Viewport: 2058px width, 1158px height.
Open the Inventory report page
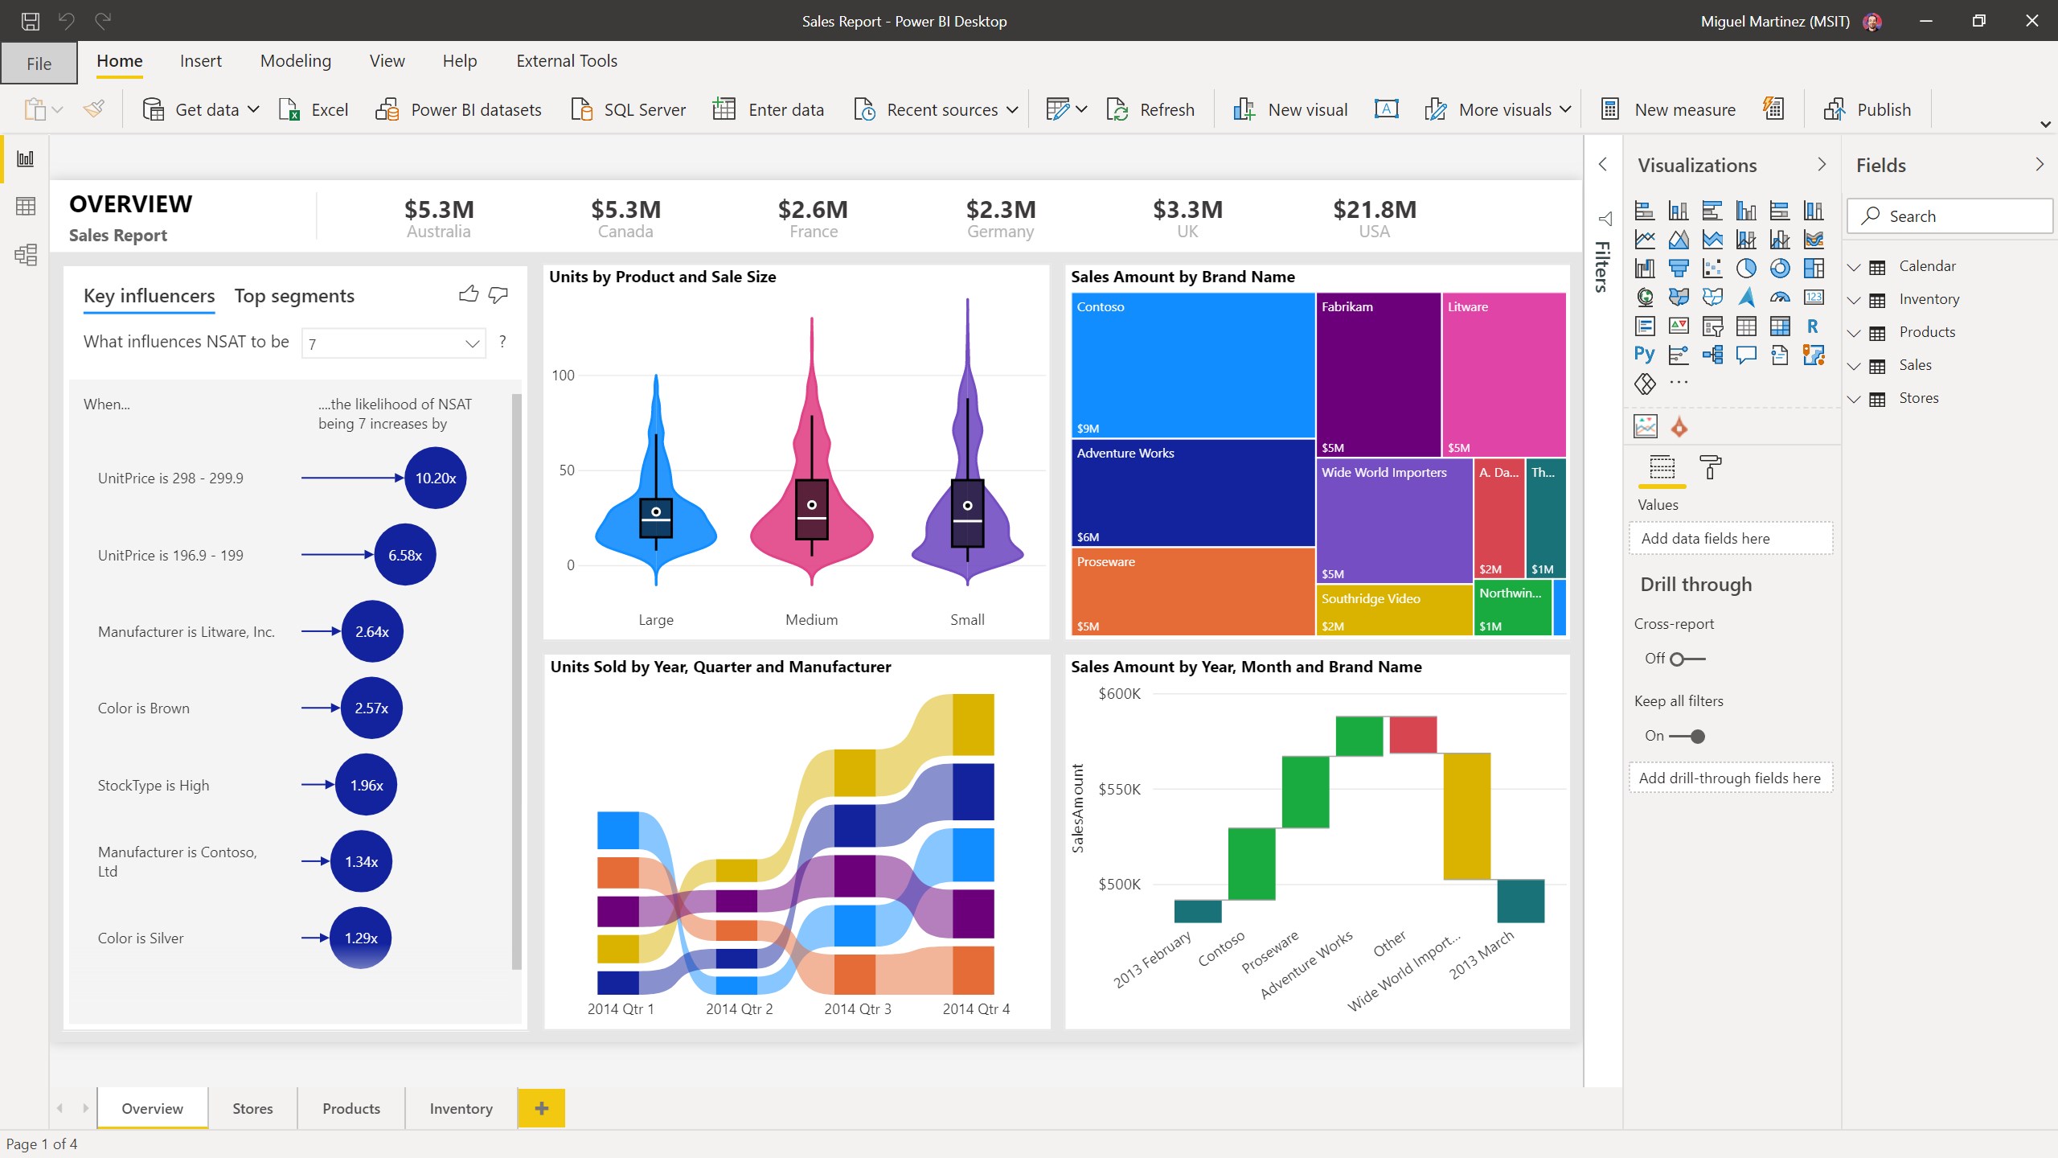click(460, 1108)
